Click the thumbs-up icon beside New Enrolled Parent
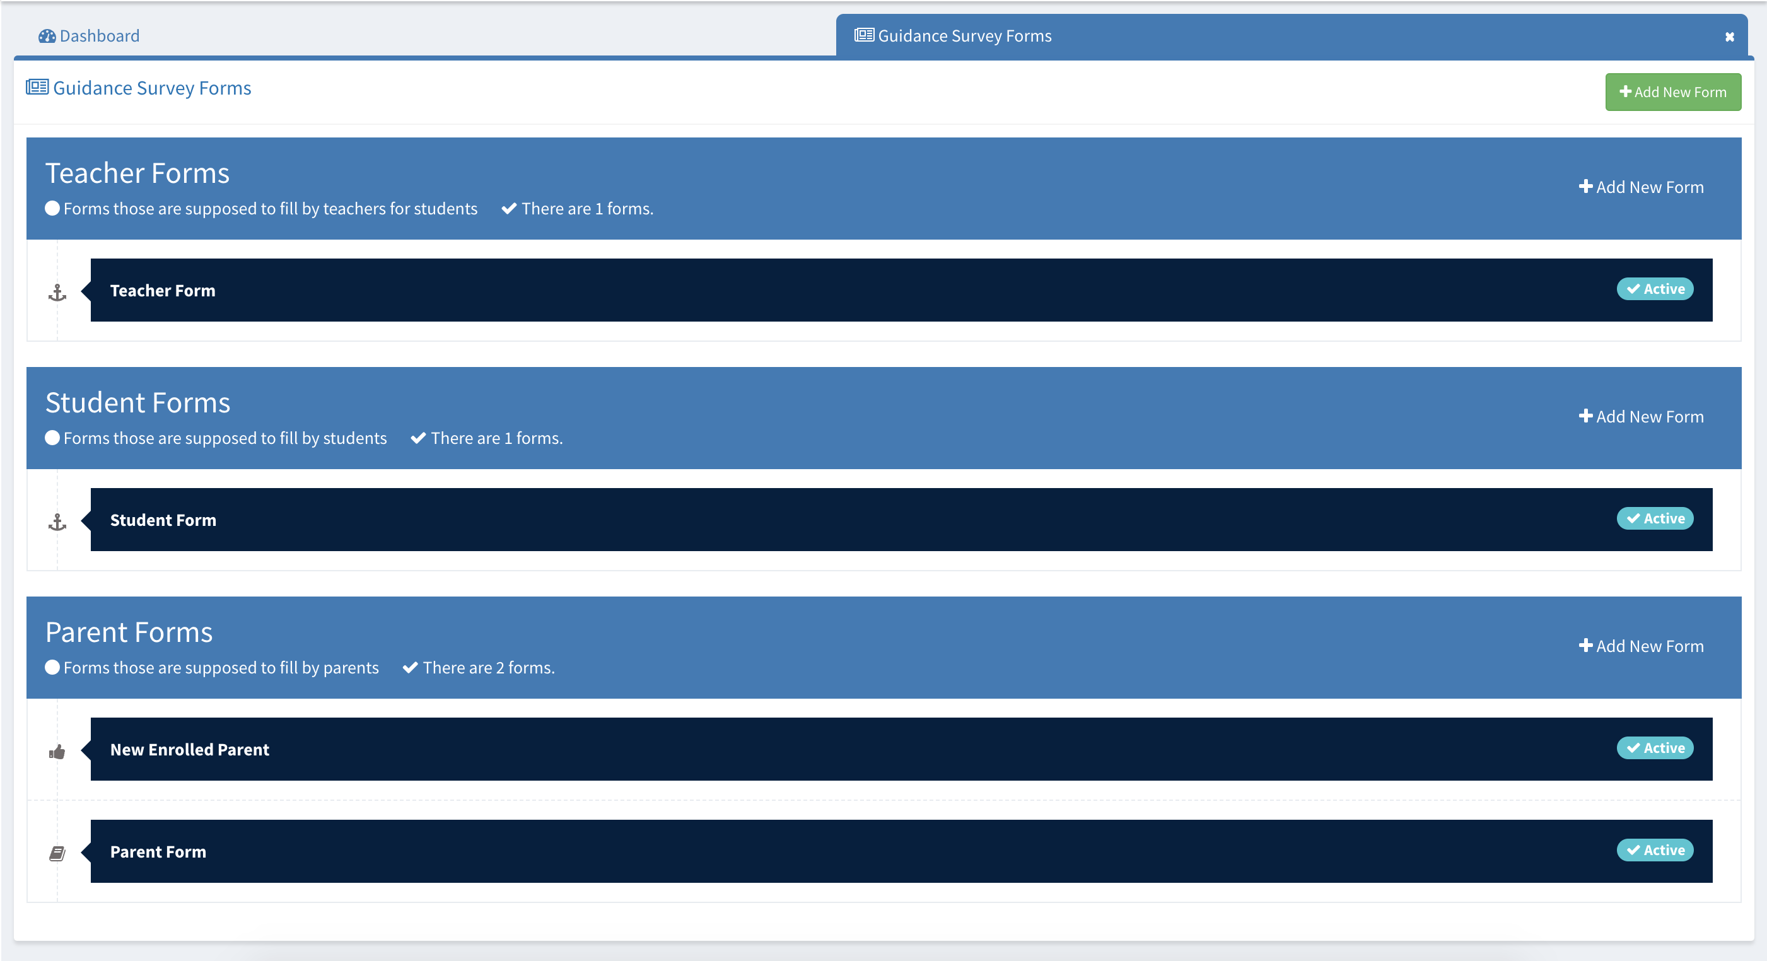The height and width of the screenshot is (961, 1767). 57,752
